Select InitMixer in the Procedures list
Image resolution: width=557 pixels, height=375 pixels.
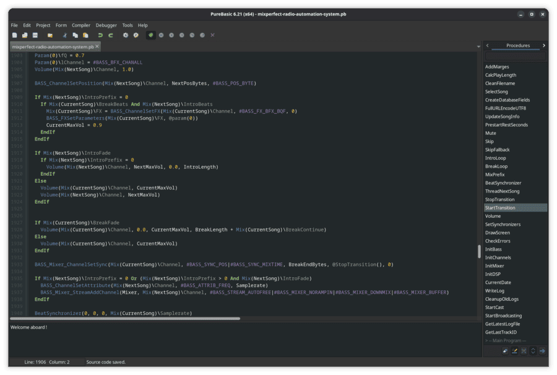[494, 265]
